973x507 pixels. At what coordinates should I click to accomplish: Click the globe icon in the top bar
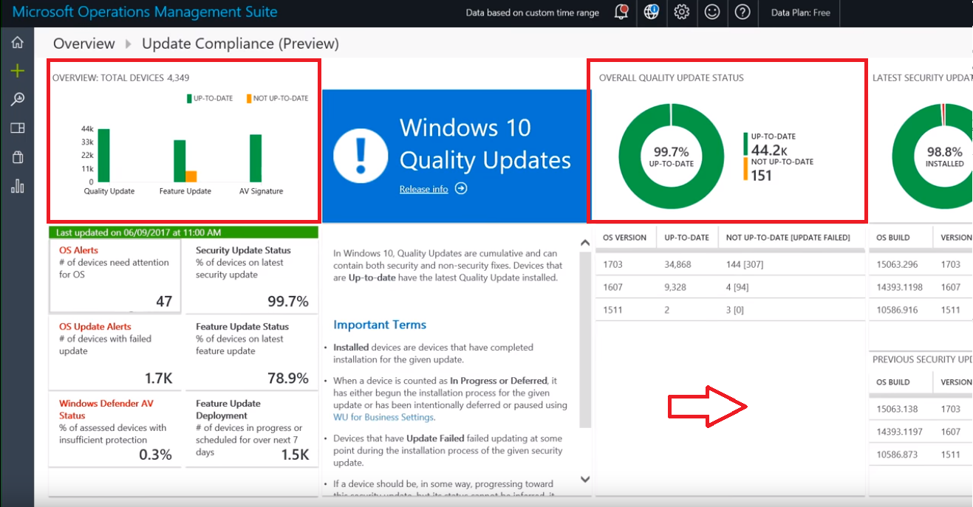[651, 12]
